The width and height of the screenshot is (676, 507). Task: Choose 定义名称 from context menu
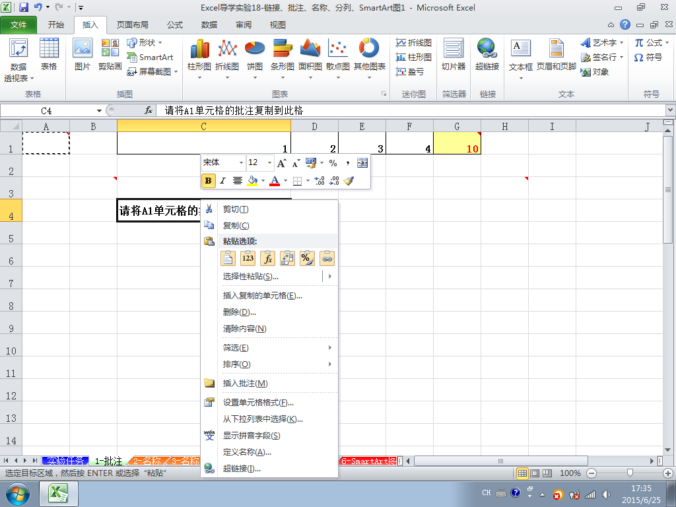pyautogui.click(x=269, y=452)
